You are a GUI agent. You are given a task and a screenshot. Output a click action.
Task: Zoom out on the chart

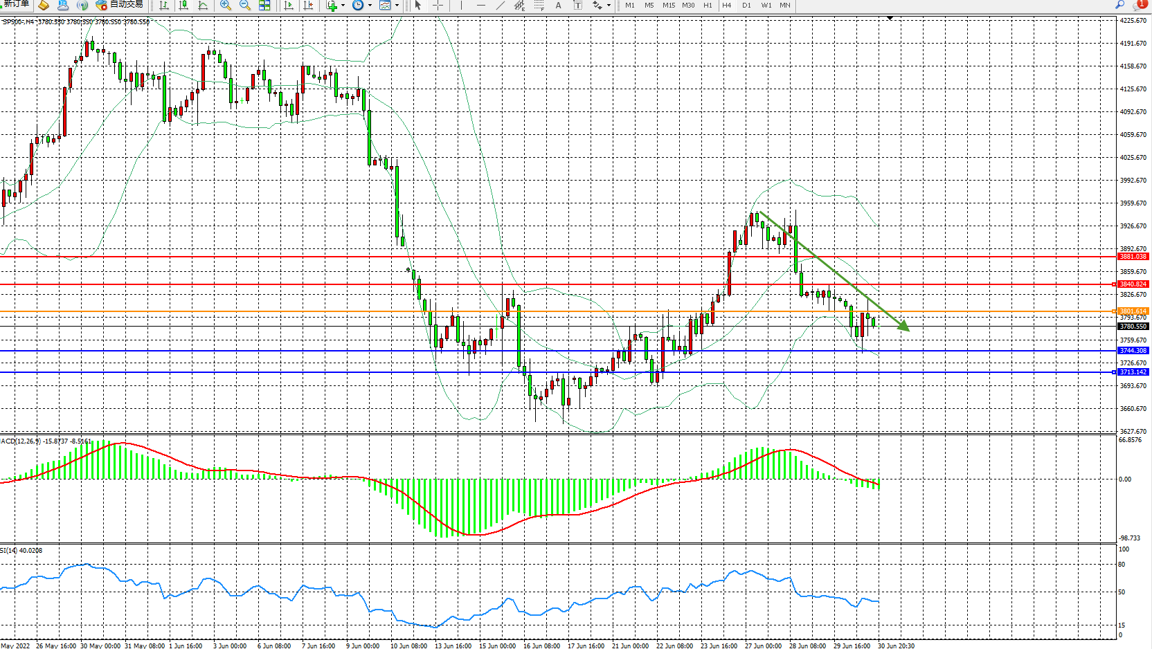(x=245, y=6)
